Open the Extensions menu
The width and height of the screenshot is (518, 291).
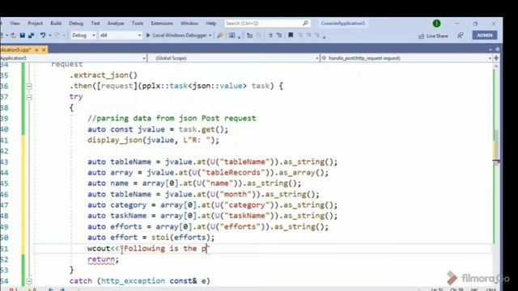[162, 23]
